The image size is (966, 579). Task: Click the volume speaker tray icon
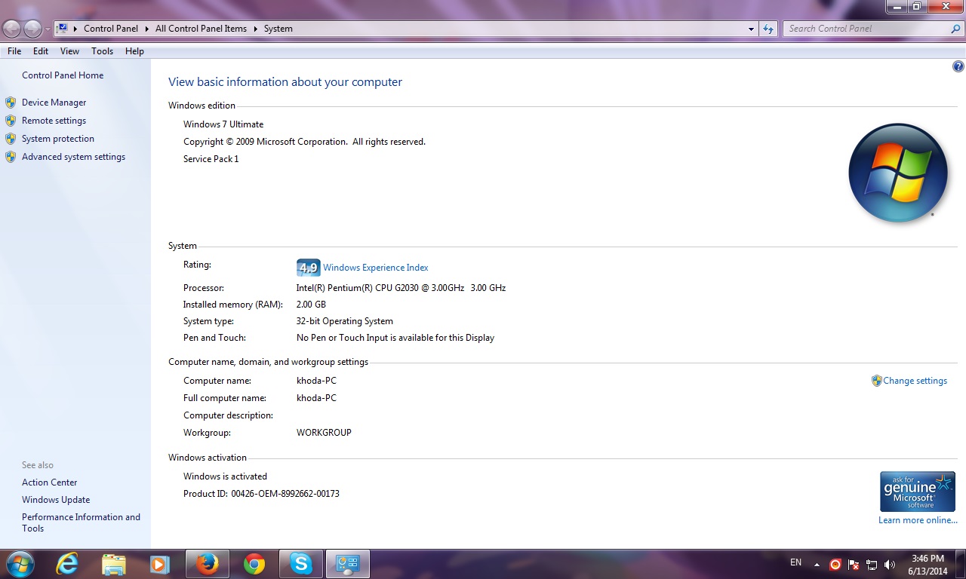point(890,564)
